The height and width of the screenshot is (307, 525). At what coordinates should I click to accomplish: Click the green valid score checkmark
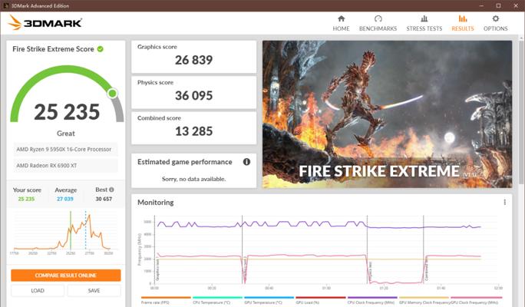(x=100, y=49)
